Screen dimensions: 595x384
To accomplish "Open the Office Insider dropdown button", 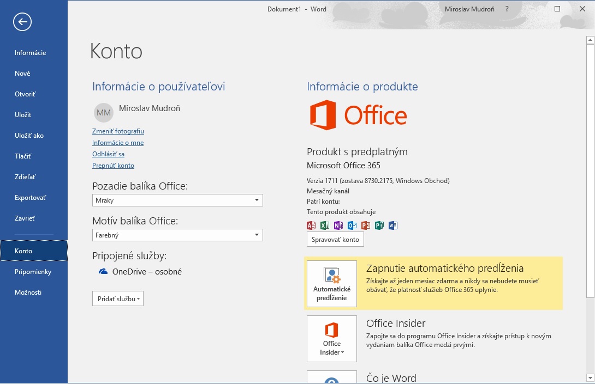I will (332, 339).
